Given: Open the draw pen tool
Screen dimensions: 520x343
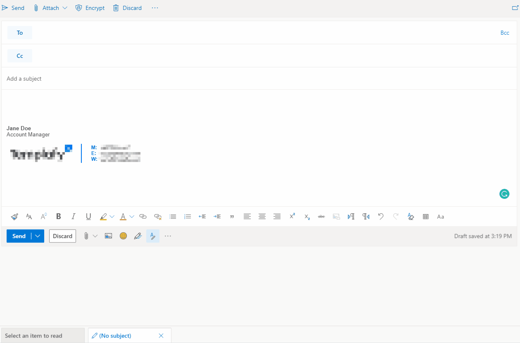Looking at the screenshot, I should 138,236.
